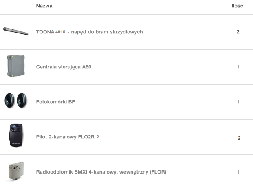This screenshot has width=253, height=189.
Task: Click the 4016 model number in the TOONA name
Action: coord(60,32)
